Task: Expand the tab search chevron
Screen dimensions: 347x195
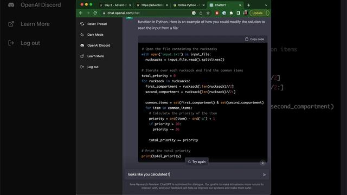Action: click(x=266, y=5)
